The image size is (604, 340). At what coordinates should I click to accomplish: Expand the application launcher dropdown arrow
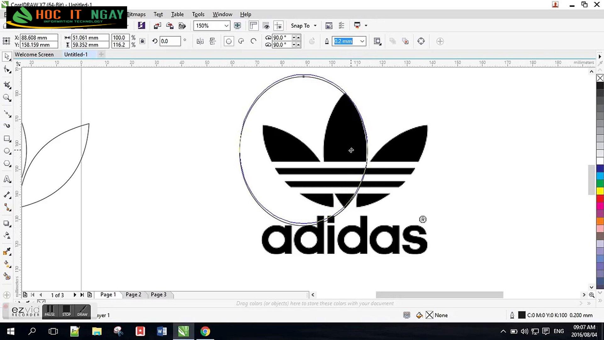[x=366, y=25]
